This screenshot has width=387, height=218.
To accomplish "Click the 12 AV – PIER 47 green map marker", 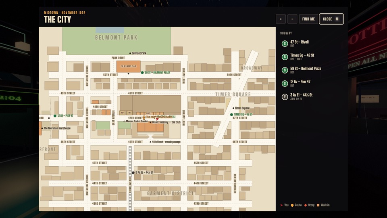I will point(55,116).
